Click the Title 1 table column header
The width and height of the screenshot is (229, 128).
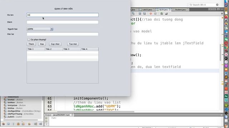tap(36, 49)
